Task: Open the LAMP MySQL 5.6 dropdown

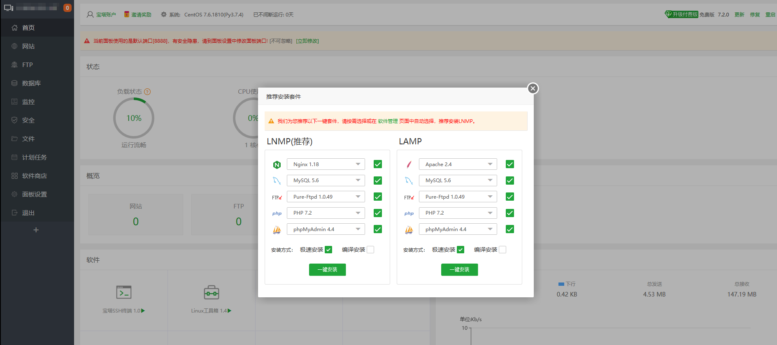Action: pyautogui.click(x=458, y=181)
